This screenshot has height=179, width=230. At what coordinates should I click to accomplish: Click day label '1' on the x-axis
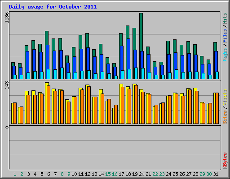(x=15, y=174)
